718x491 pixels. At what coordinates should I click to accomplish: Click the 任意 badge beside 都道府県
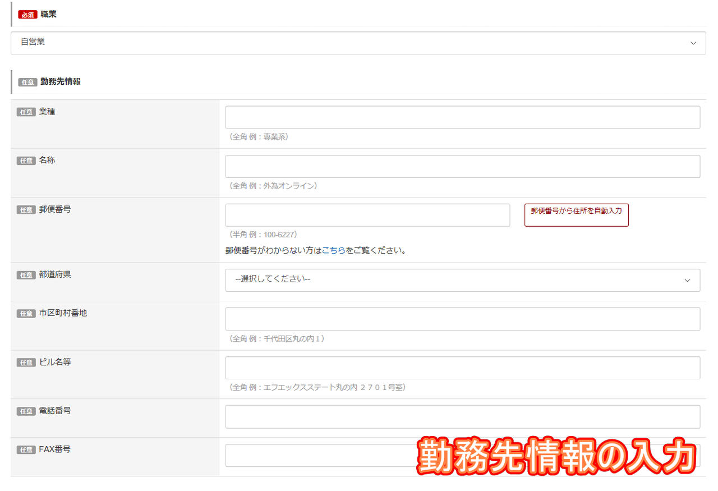point(26,275)
